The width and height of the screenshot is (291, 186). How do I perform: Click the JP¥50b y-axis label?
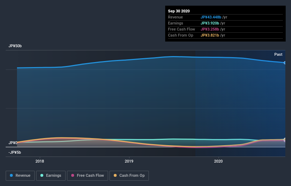click(x=15, y=46)
